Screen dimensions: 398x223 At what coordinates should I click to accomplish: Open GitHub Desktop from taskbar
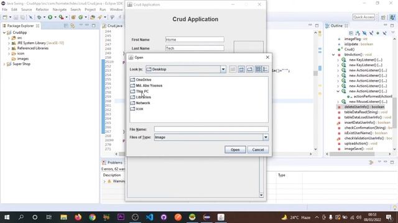(164, 217)
